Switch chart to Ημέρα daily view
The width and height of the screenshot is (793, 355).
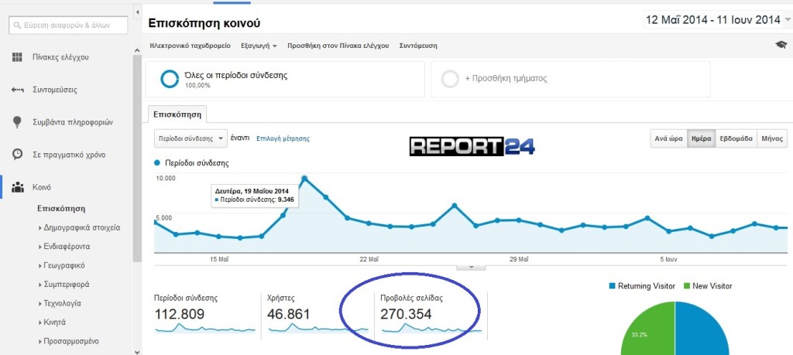[x=701, y=138]
